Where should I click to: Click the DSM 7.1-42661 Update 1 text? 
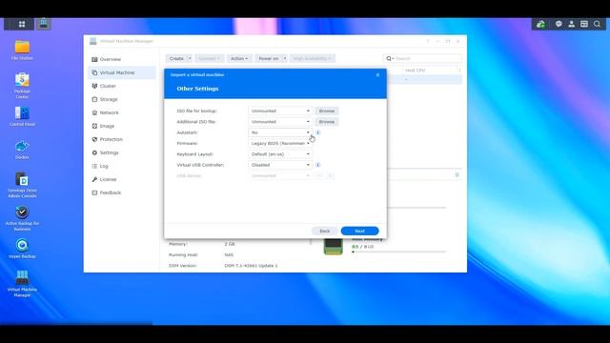tap(251, 266)
